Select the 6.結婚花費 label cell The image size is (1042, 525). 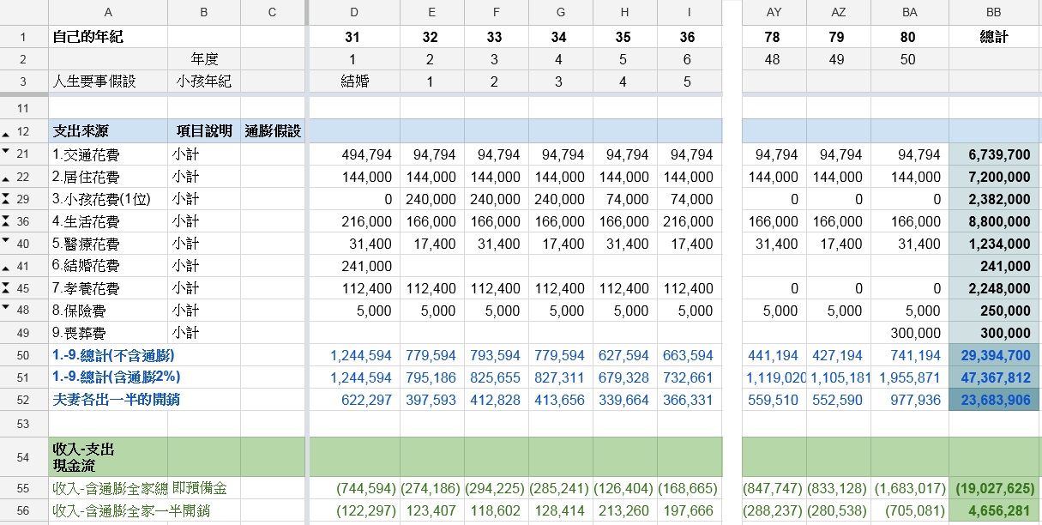(x=108, y=266)
